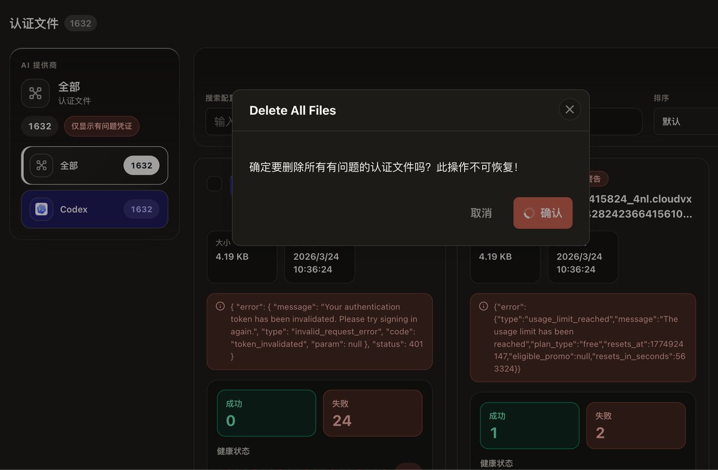The width and height of the screenshot is (718, 470).
Task: Click the usage_limit_reached error message
Action: pyautogui.click(x=589, y=337)
